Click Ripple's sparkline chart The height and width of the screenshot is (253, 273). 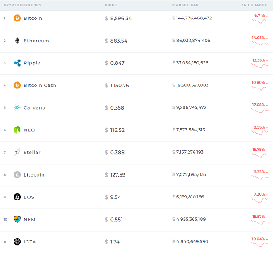click(x=260, y=66)
